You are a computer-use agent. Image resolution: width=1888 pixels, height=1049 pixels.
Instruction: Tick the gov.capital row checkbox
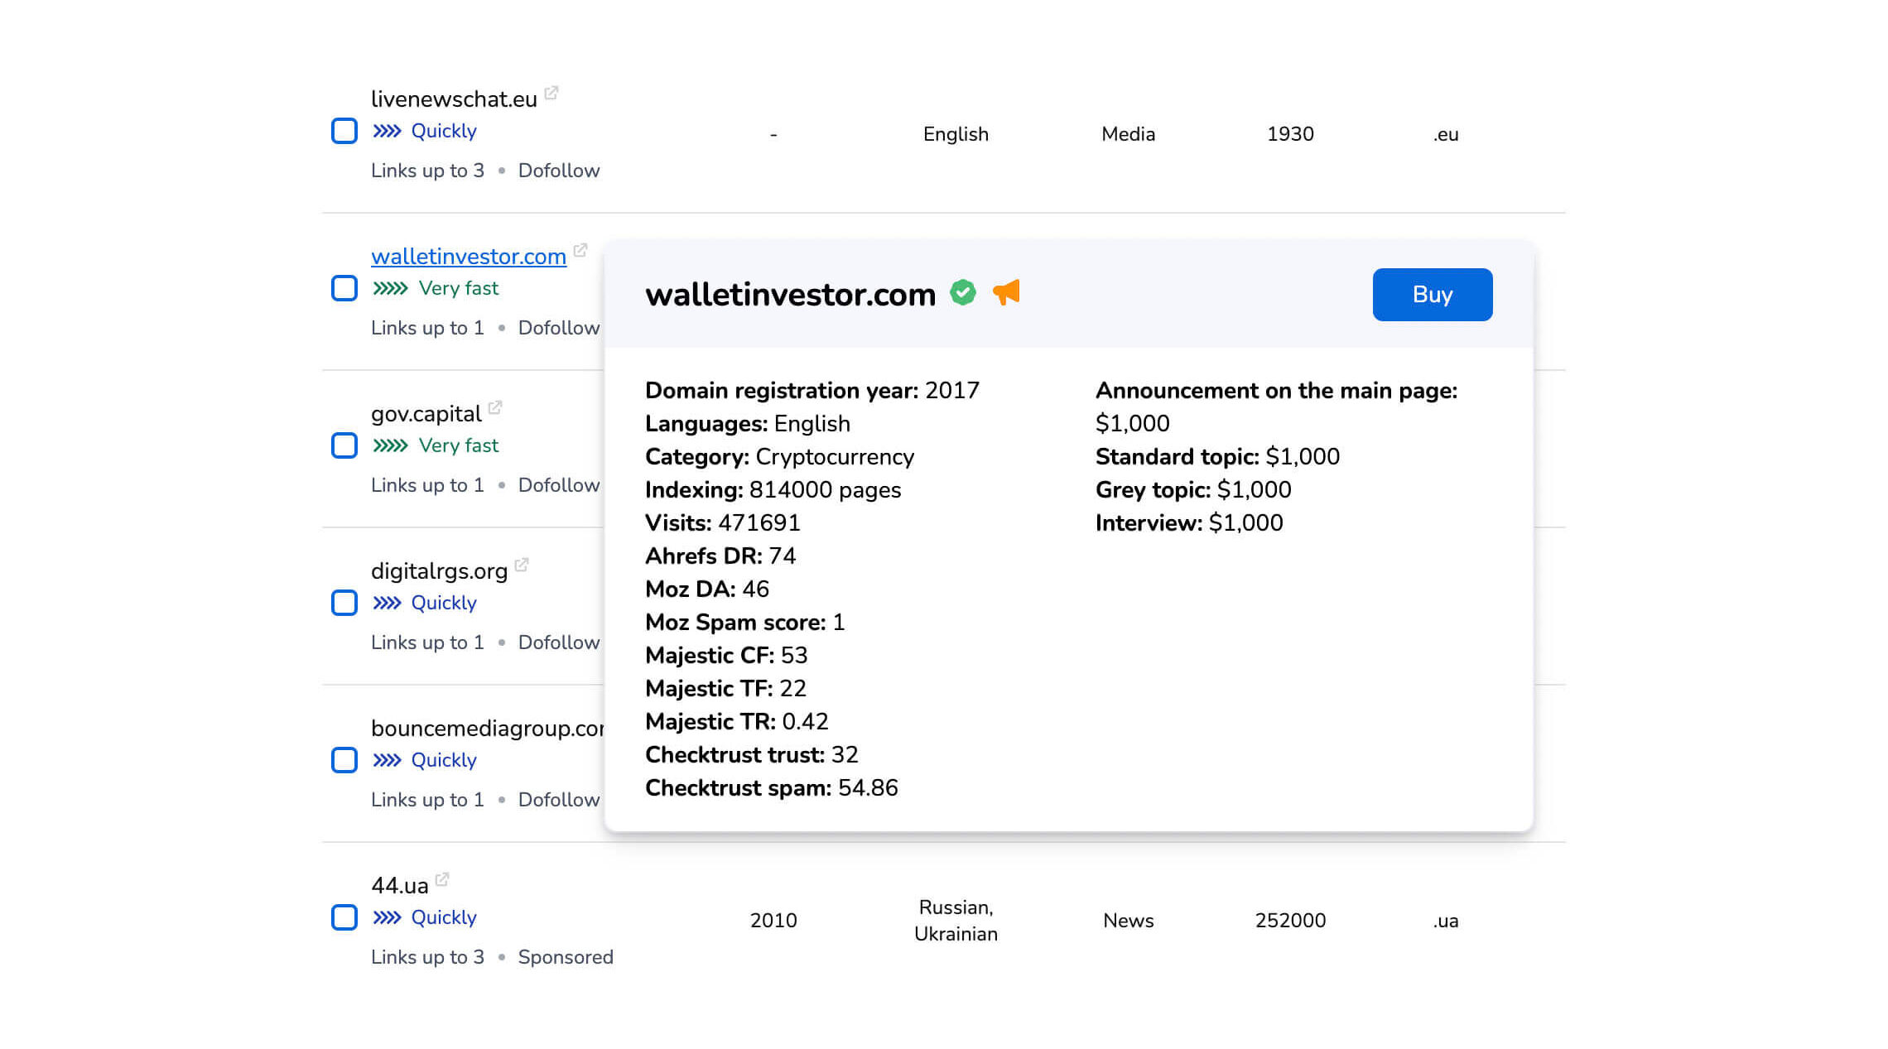pos(344,445)
